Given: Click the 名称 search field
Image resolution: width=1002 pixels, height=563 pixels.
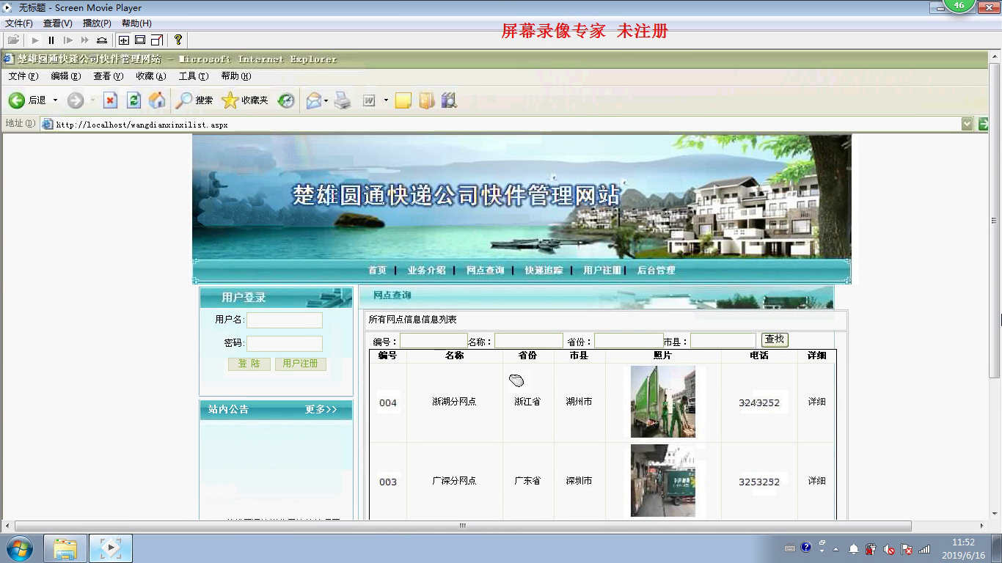Looking at the screenshot, I should [x=529, y=341].
